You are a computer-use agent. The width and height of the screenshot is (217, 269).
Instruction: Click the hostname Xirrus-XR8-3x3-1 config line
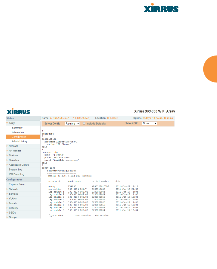coord(61,142)
